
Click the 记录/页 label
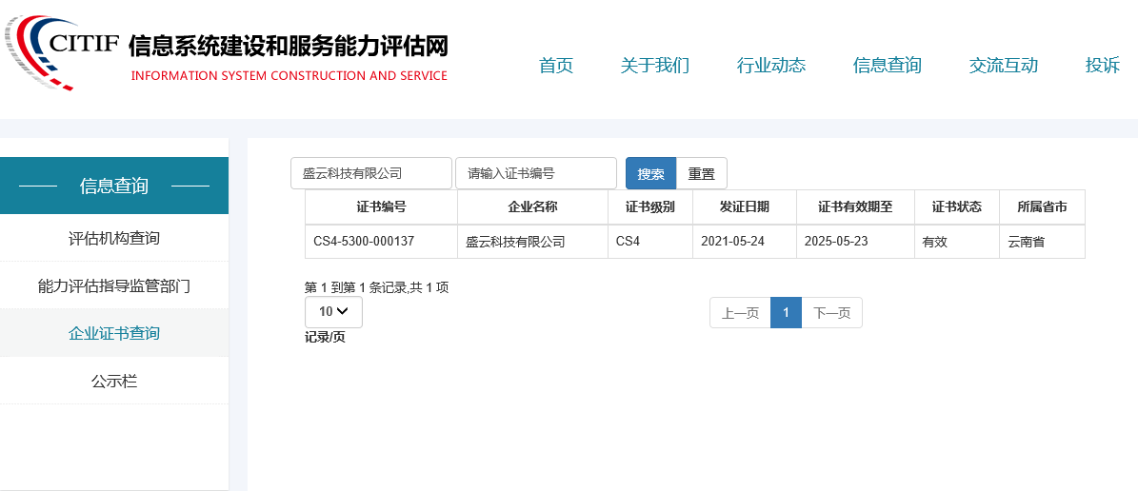pyautogui.click(x=325, y=337)
